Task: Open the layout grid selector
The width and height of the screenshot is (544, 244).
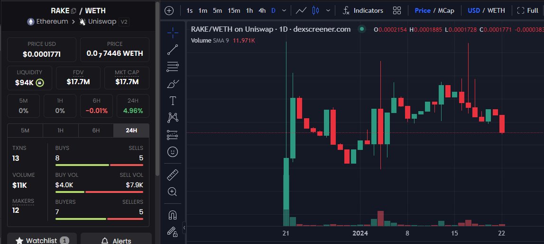Action: coord(397,10)
